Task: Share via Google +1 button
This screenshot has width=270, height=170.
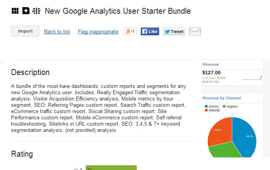Action: (x=130, y=31)
